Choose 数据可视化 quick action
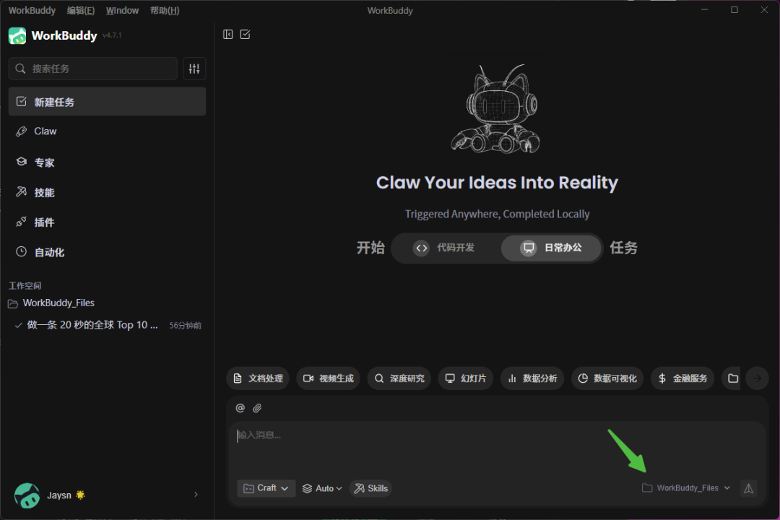The height and width of the screenshot is (520, 780). pyautogui.click(x=607, y=378)
